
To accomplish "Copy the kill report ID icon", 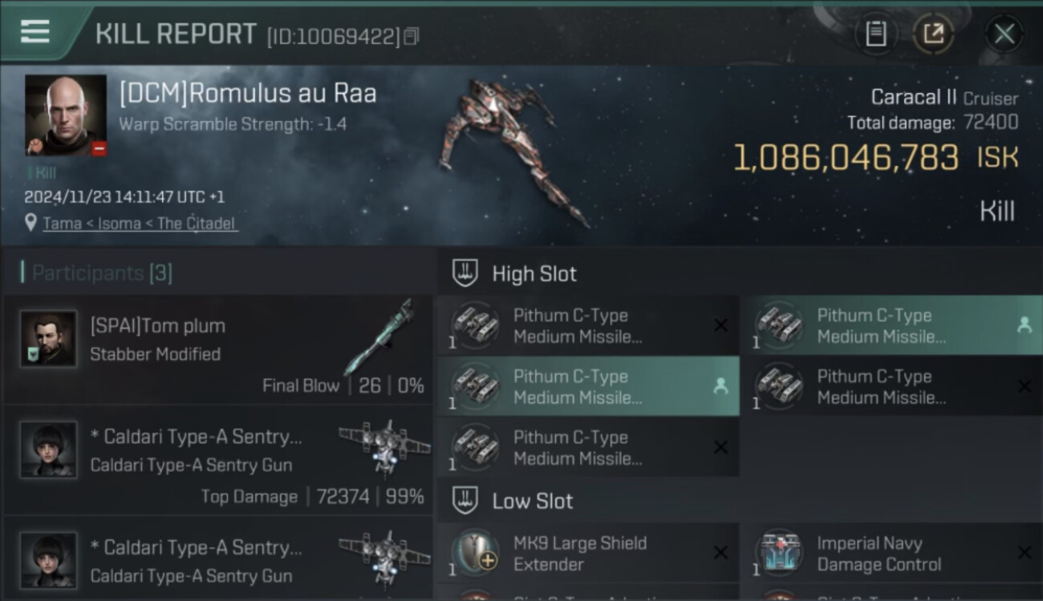I will coord(412,36).
